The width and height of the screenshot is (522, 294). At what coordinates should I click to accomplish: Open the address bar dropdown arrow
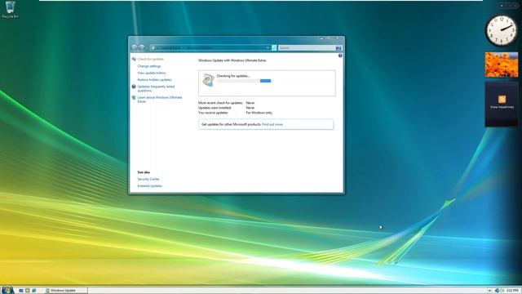click(x=268, y=48)
